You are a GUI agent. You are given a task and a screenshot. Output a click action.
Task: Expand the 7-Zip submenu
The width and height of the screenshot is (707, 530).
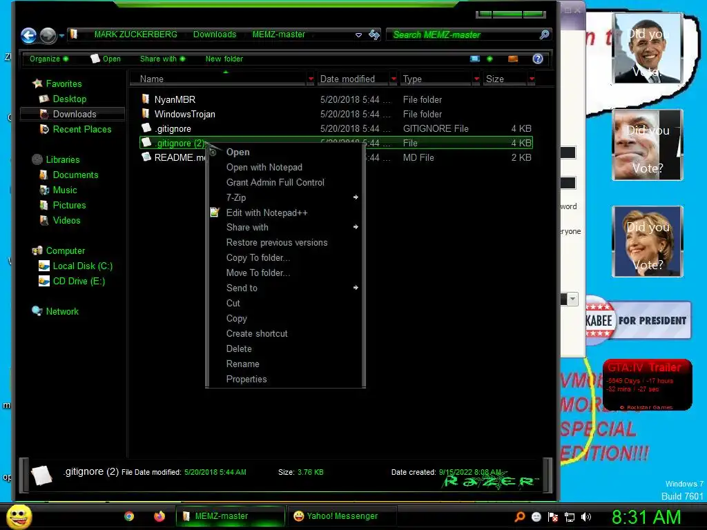(285, 197)
